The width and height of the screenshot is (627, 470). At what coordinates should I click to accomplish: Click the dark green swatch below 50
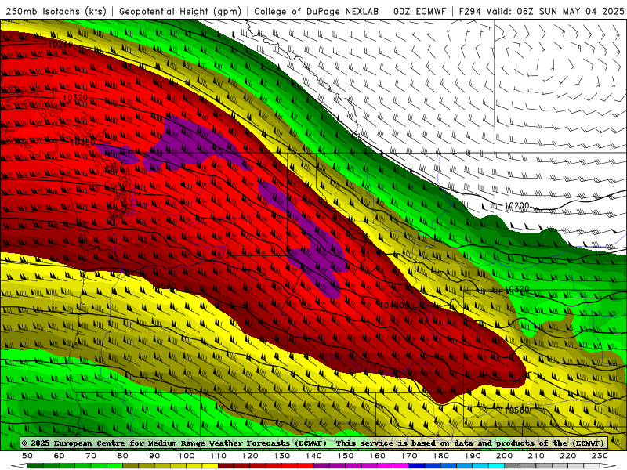click(35, 466)
